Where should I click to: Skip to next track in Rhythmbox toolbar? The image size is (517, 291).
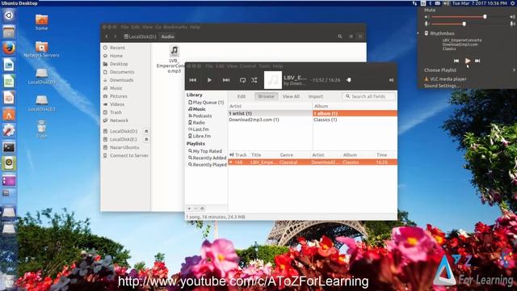pos(226,80)
